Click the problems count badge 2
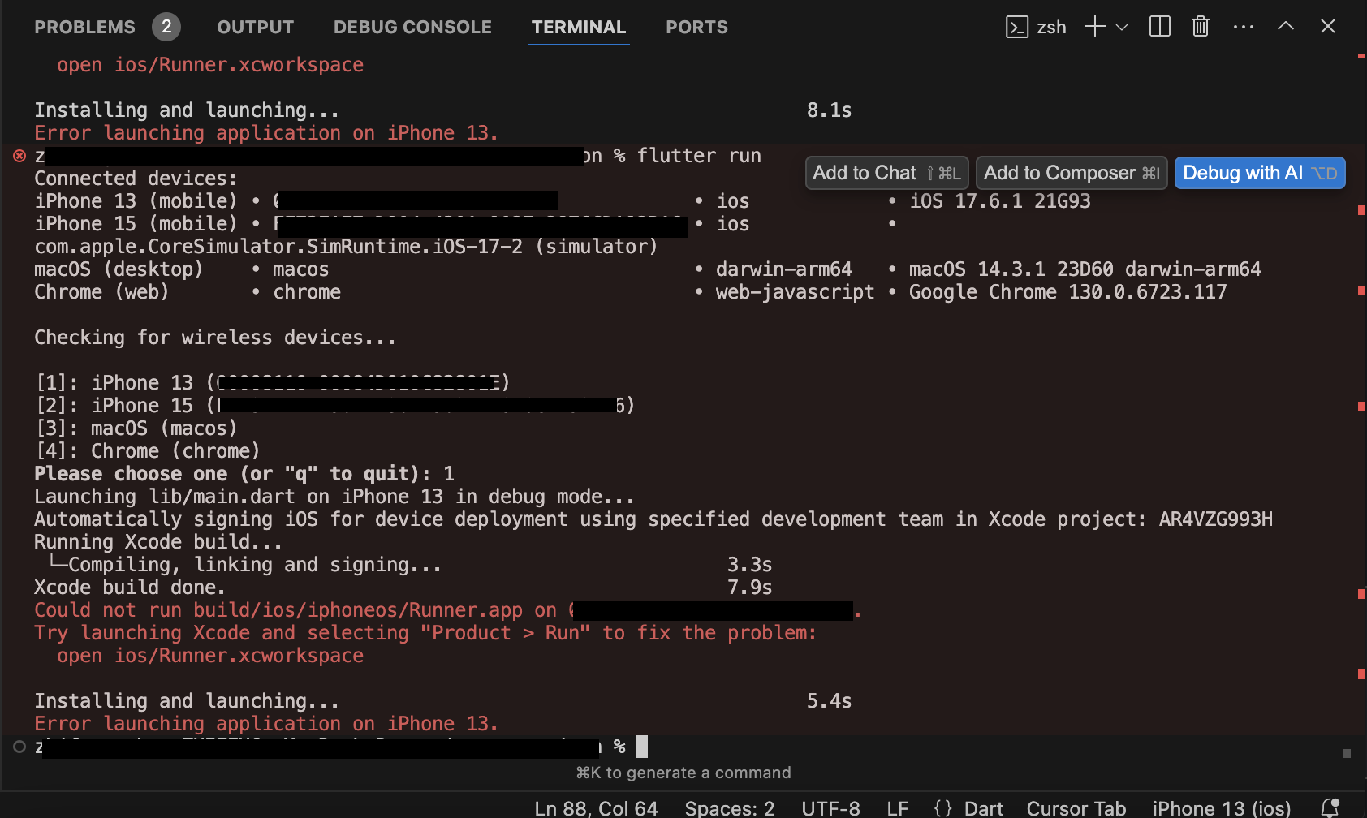The height and width of the screenshot is (818, 1367). tap(166, 27)
